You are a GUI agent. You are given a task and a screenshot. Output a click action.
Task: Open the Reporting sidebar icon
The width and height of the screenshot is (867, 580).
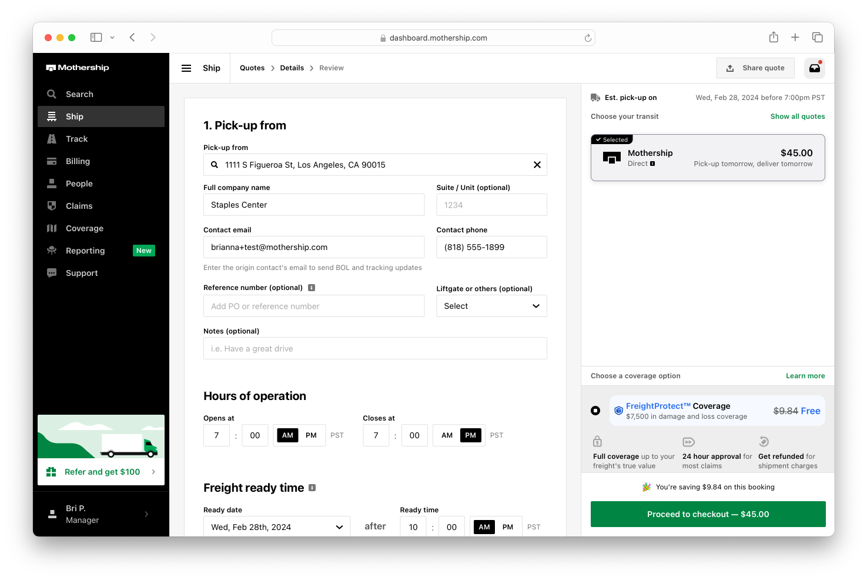tap(52, 251)
